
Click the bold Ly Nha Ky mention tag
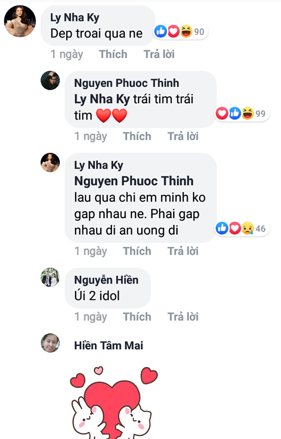(103, 99)
